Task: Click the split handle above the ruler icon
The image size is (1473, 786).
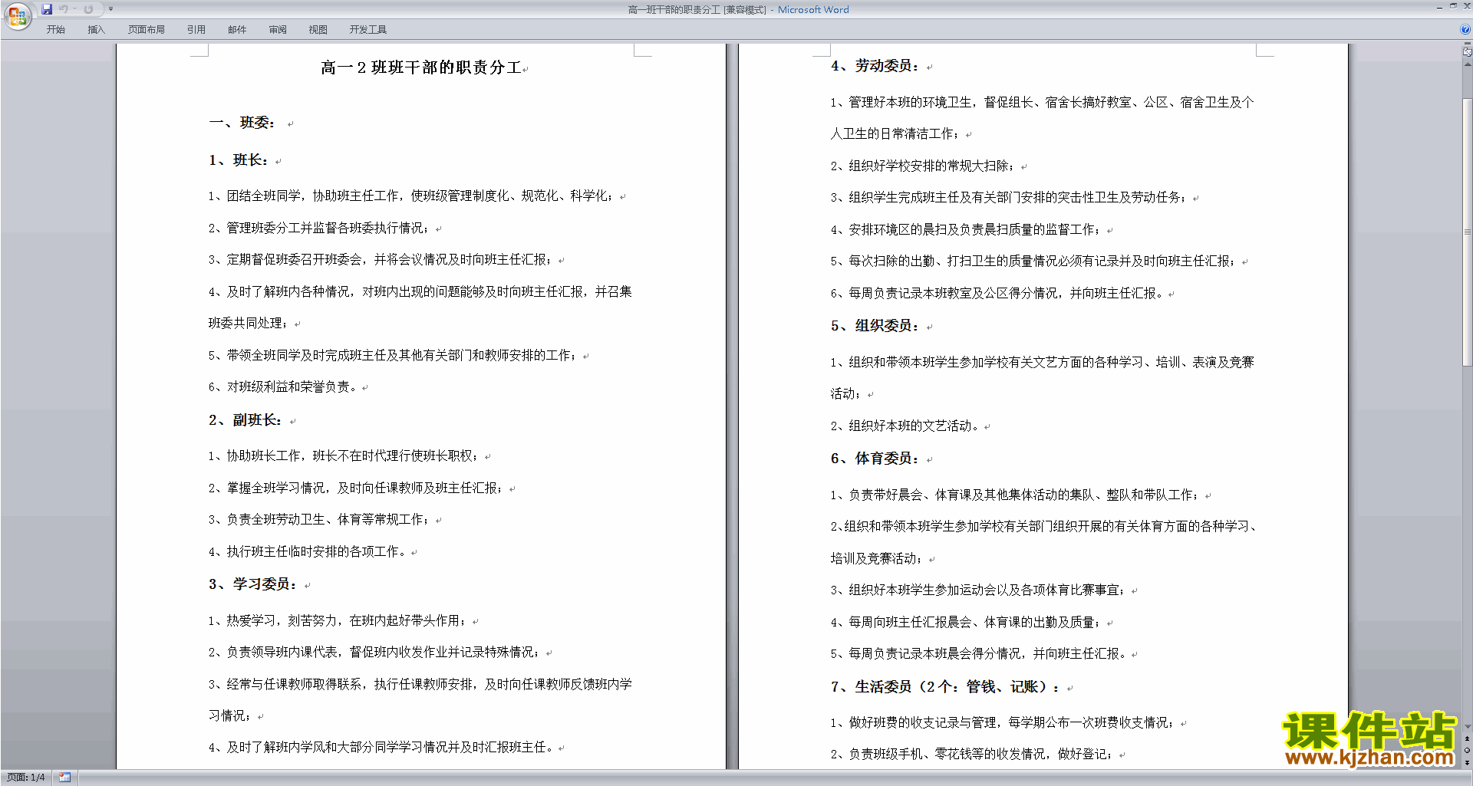Action: pos(1468,44)
